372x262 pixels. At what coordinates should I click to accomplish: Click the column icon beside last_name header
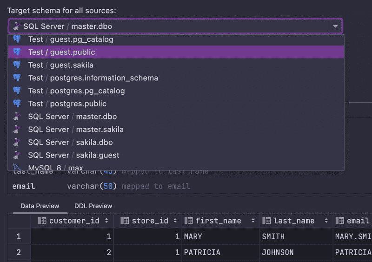tap(266, 221)
